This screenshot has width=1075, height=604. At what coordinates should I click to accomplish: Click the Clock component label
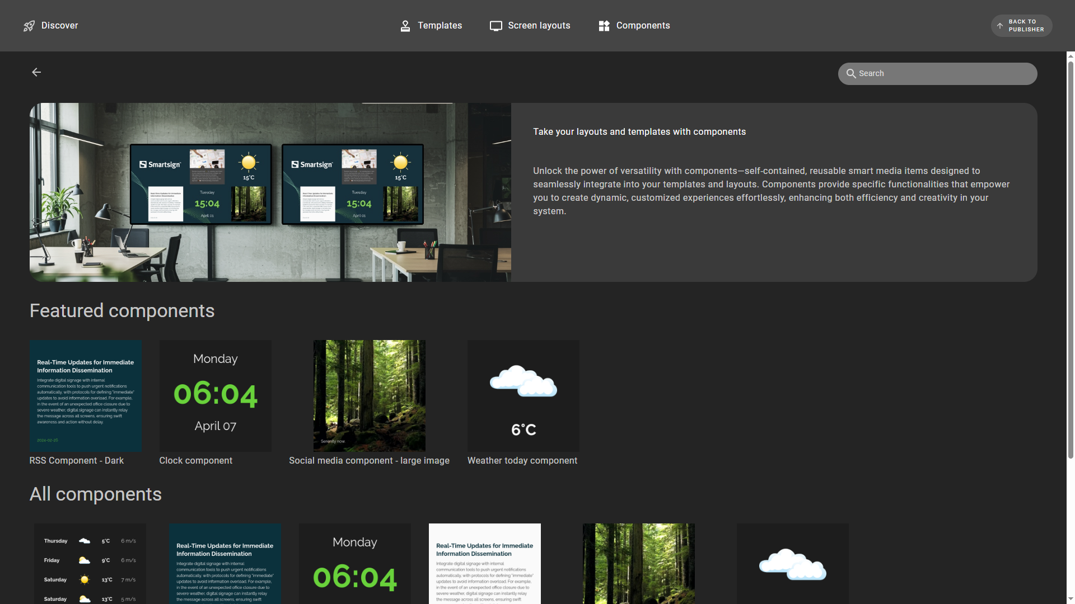pyautogui.click(x=195, y=460)
